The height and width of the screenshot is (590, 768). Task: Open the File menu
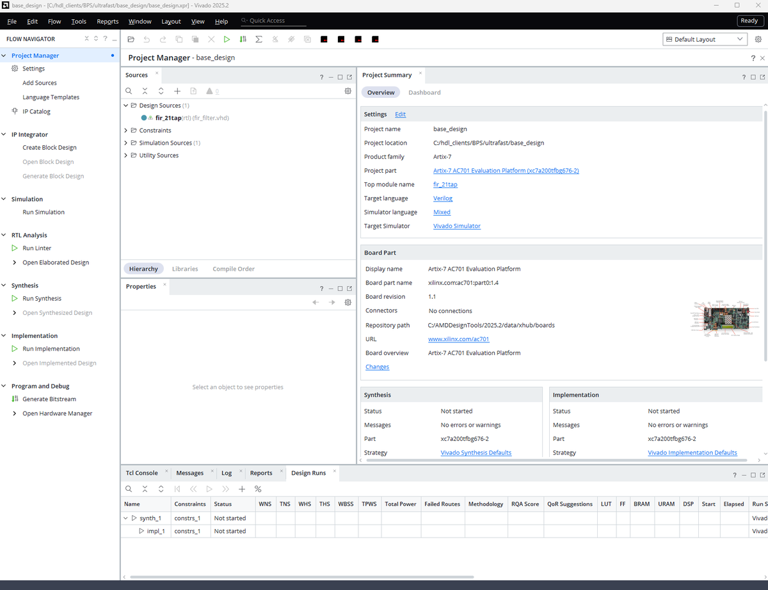click(12, 21)
